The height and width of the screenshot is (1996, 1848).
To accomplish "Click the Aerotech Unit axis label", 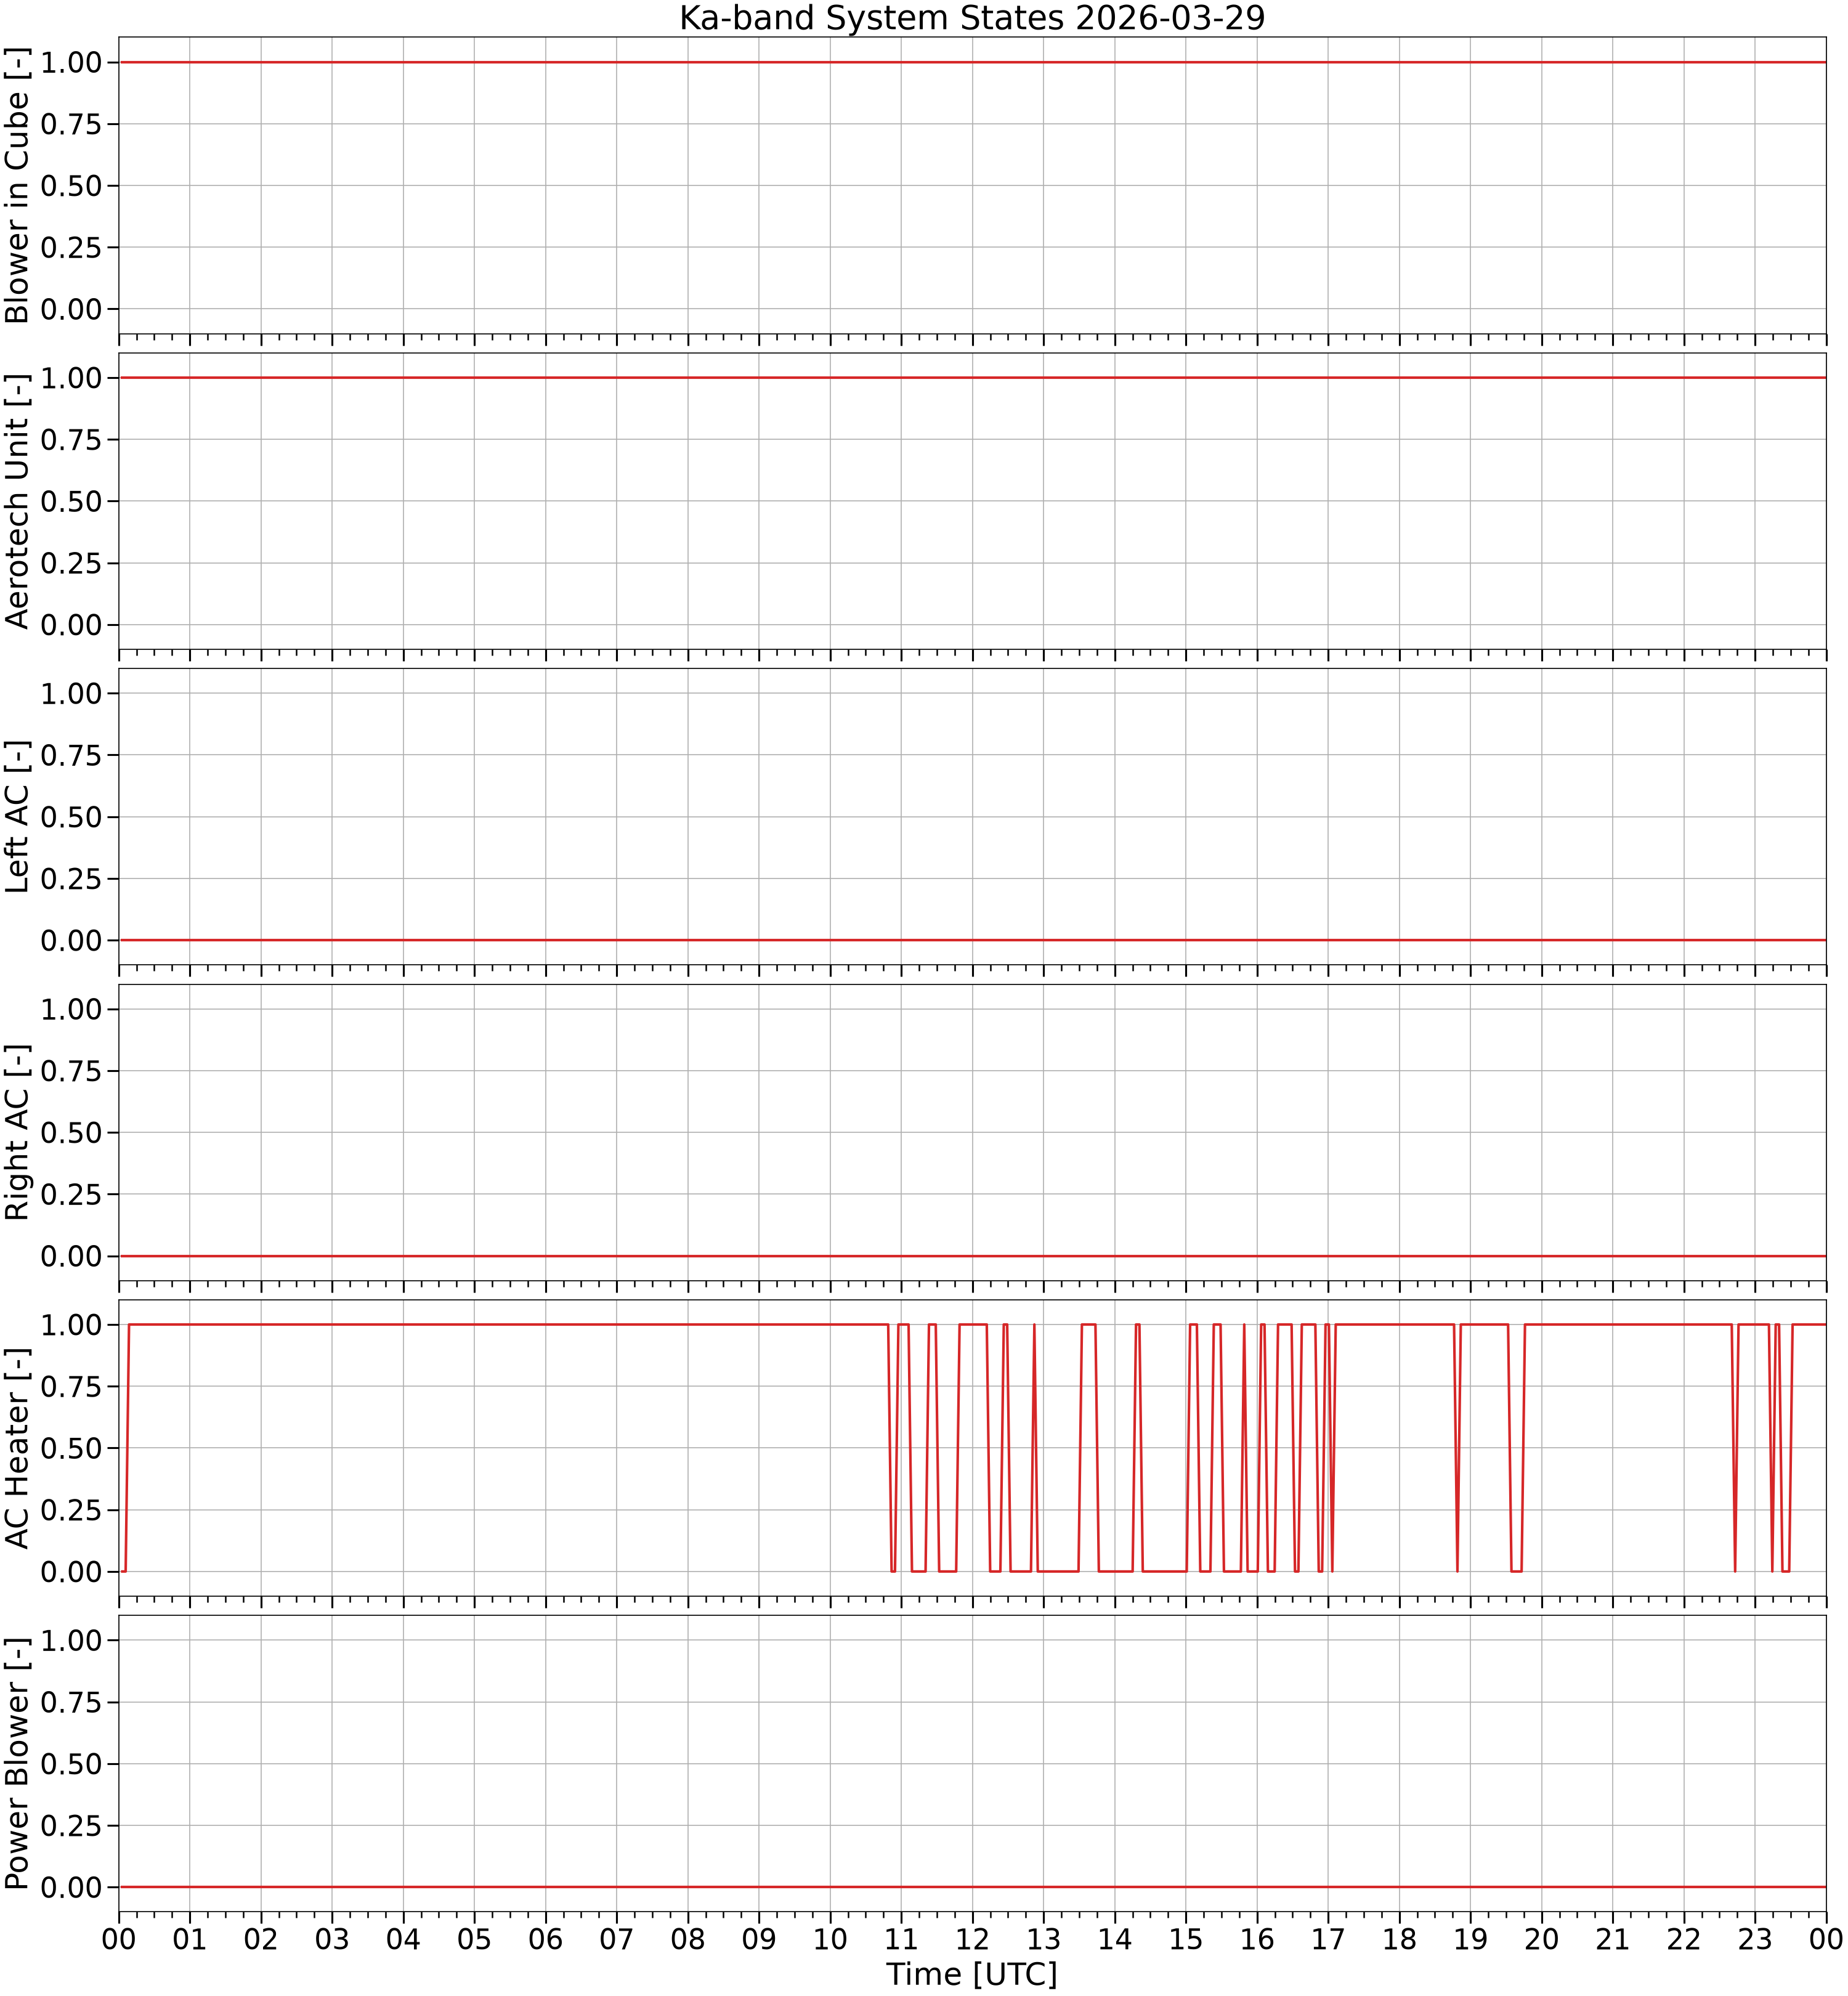I will [18, 501].
